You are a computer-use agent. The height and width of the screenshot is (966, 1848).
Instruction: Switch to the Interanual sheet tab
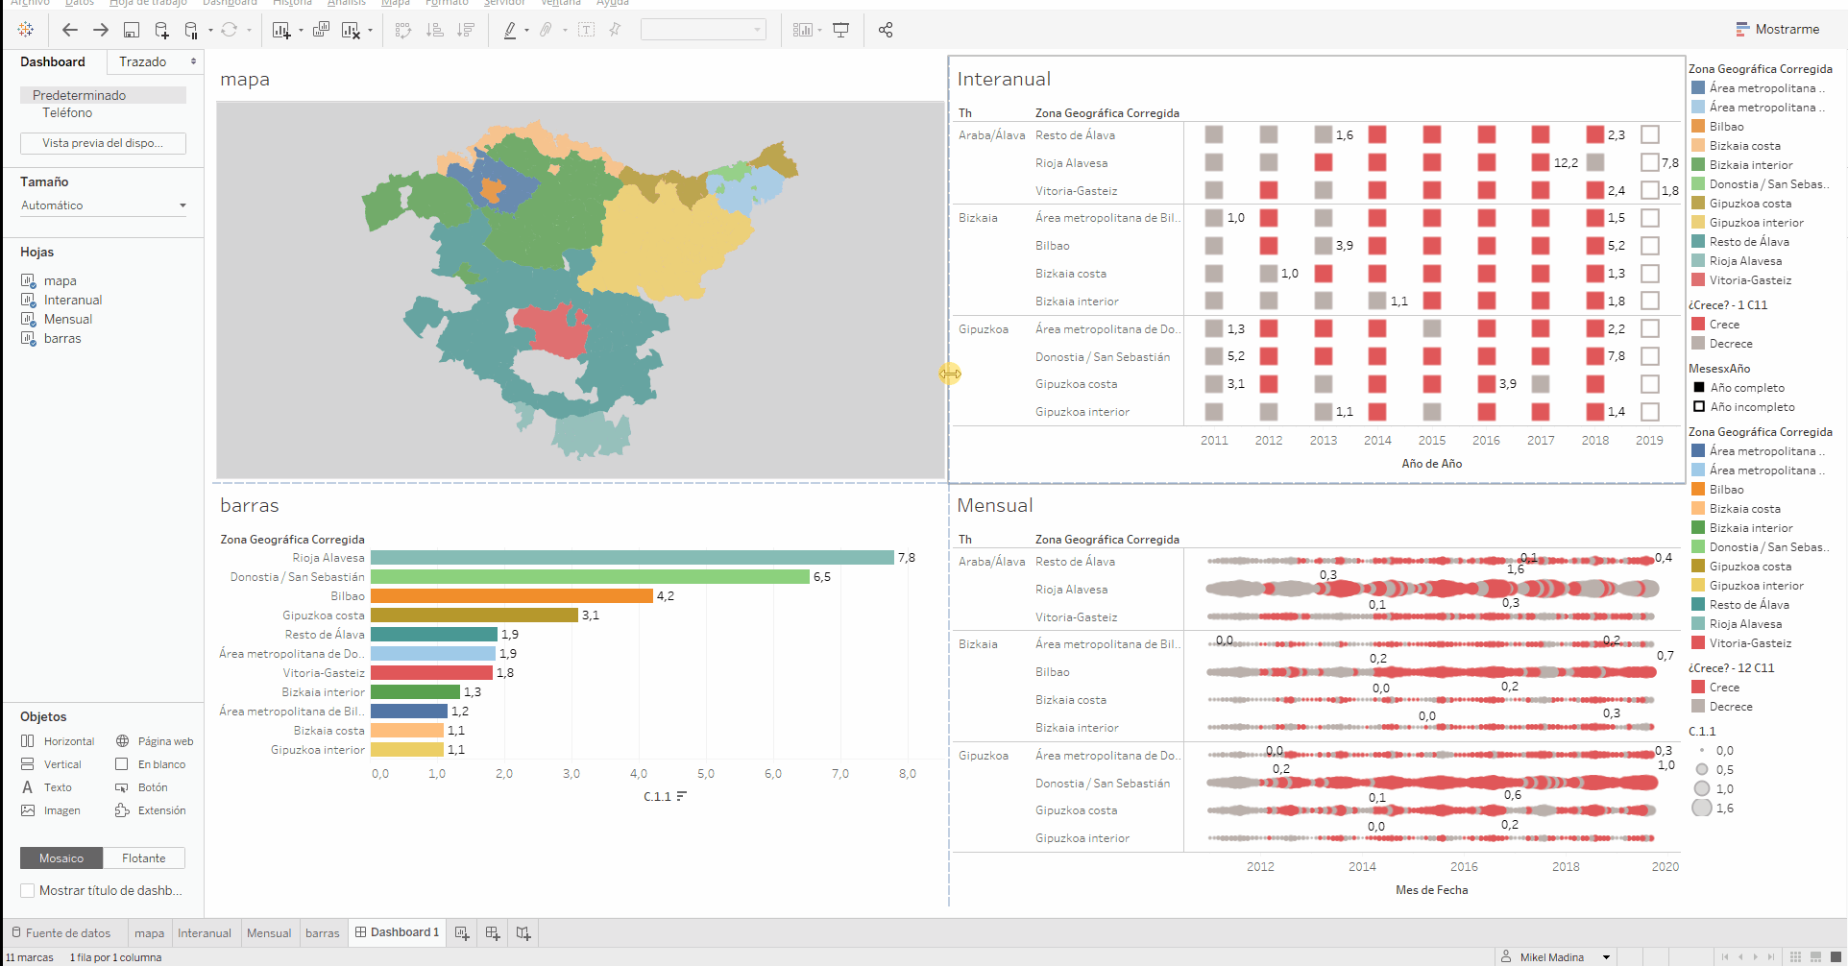(205, 932)
